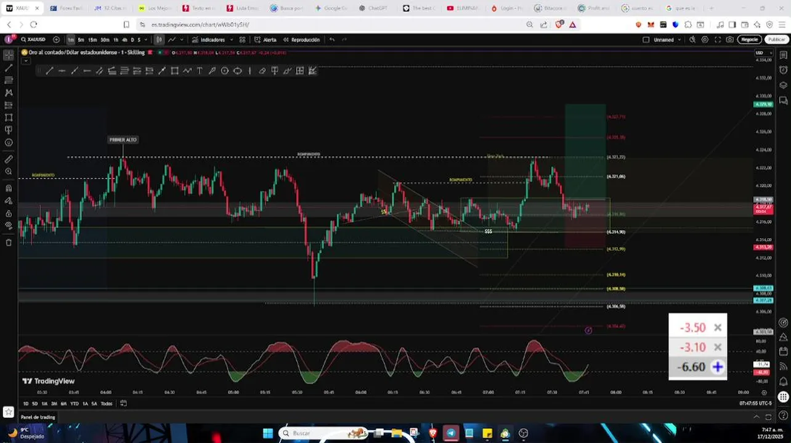Reload the page in browser

click(x=34, y=25)
